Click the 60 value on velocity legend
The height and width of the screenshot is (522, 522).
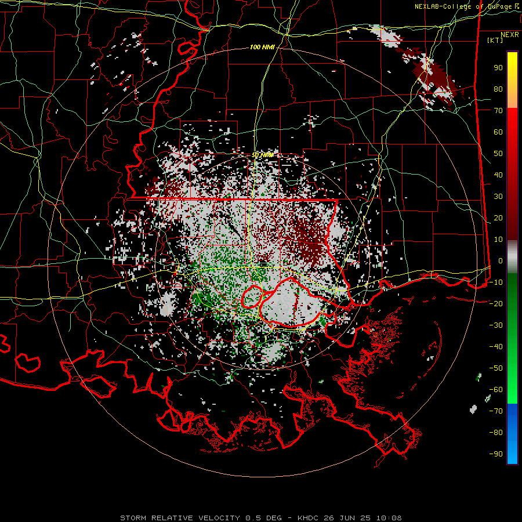498,132
